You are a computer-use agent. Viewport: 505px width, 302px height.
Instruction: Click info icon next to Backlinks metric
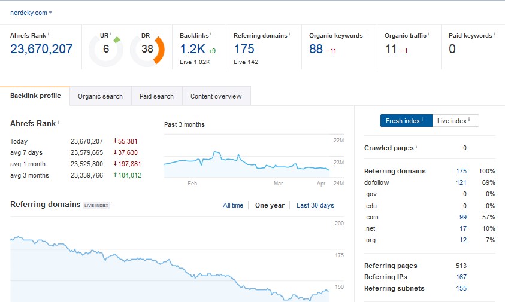click(x=211, y=33)
